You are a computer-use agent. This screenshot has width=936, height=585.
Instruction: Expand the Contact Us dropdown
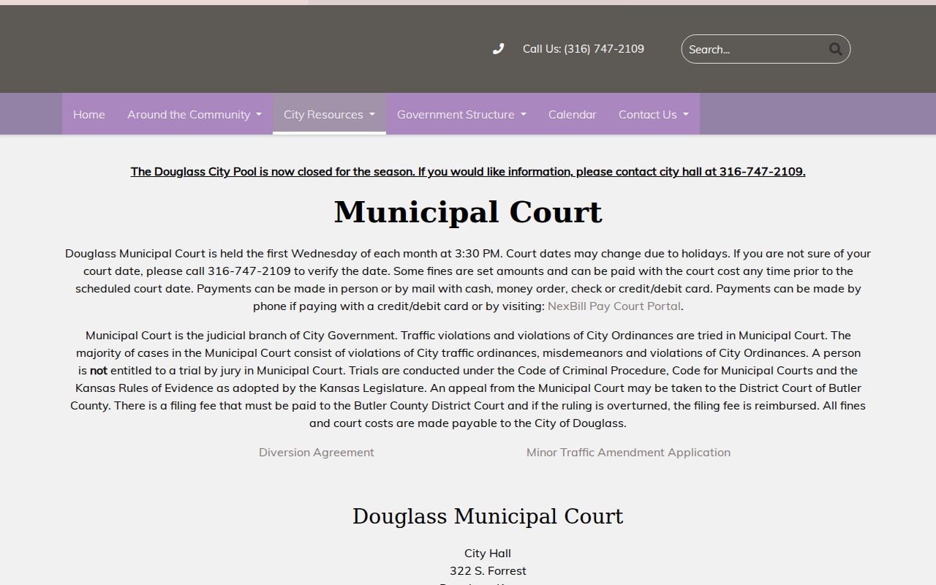[x=654, y=114]
